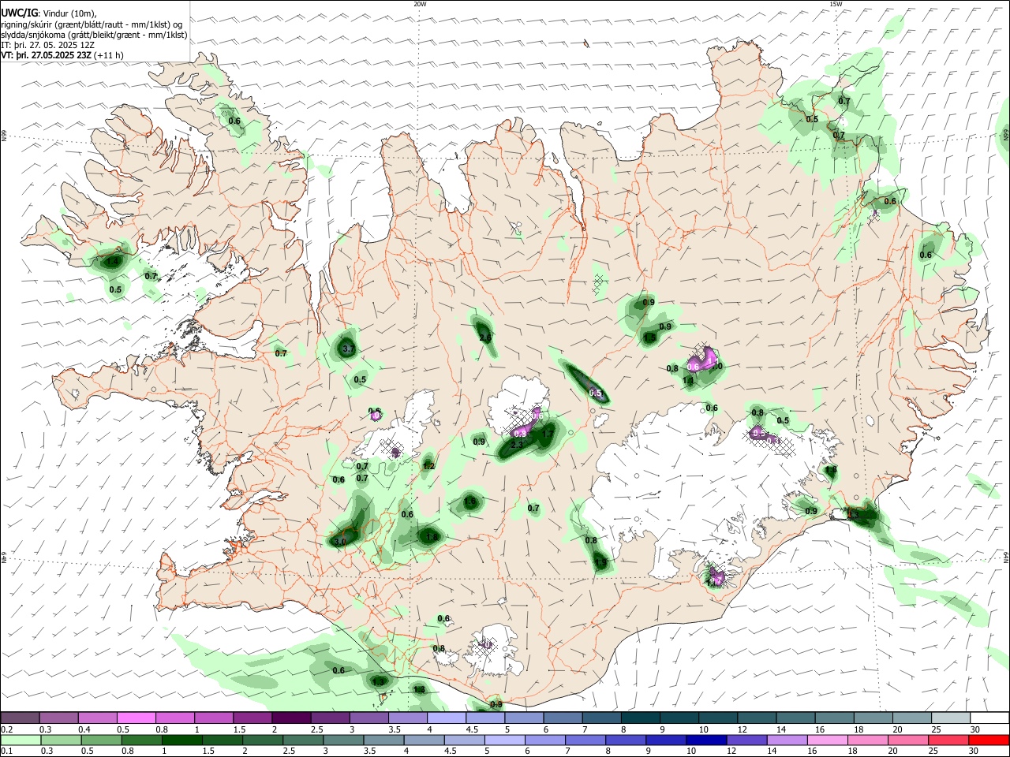The image size is (1010, 757).
Task: Click the bright pink snow legend swatch between 0.5 and 0.8
Action: point(137,718)
